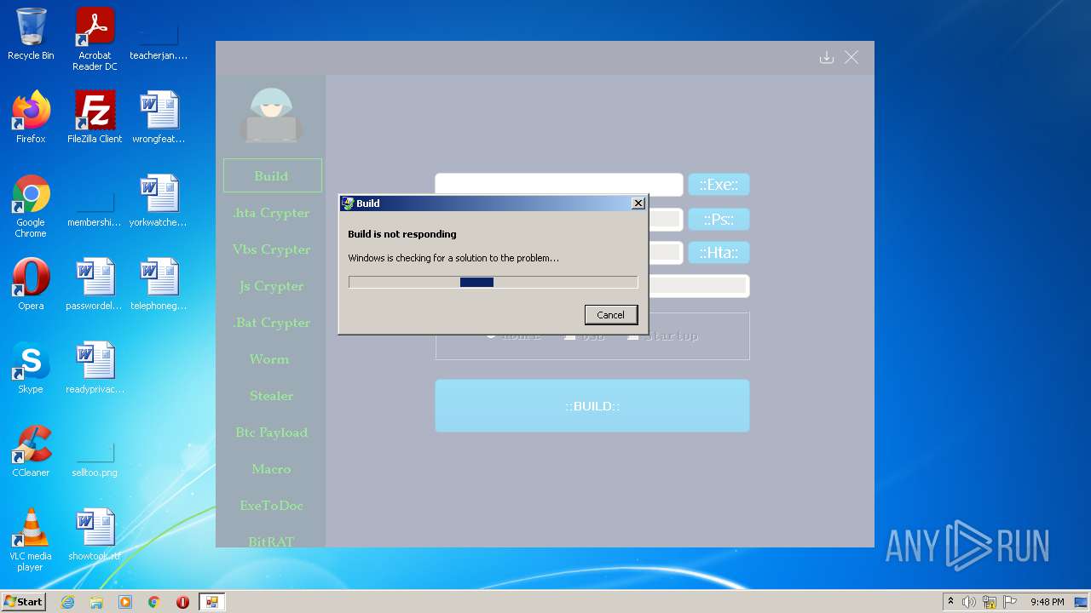Click the solution-checking progress bar

(x=494, y=282)
